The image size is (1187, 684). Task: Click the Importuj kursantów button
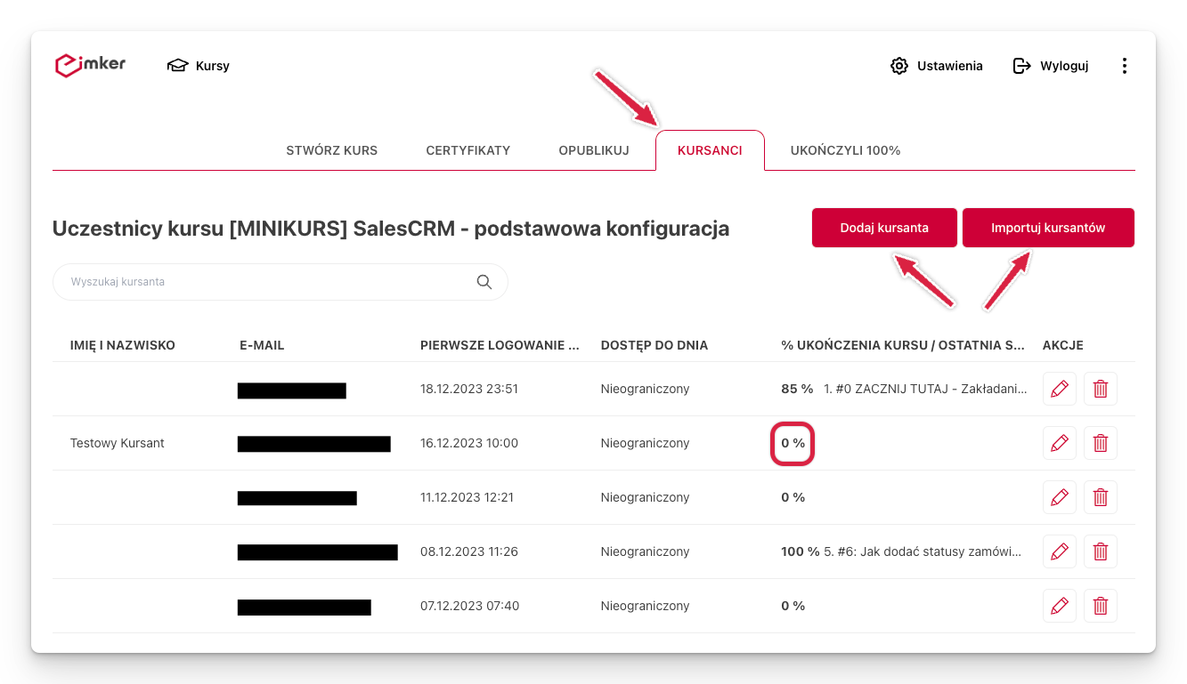pos(1048,228)
